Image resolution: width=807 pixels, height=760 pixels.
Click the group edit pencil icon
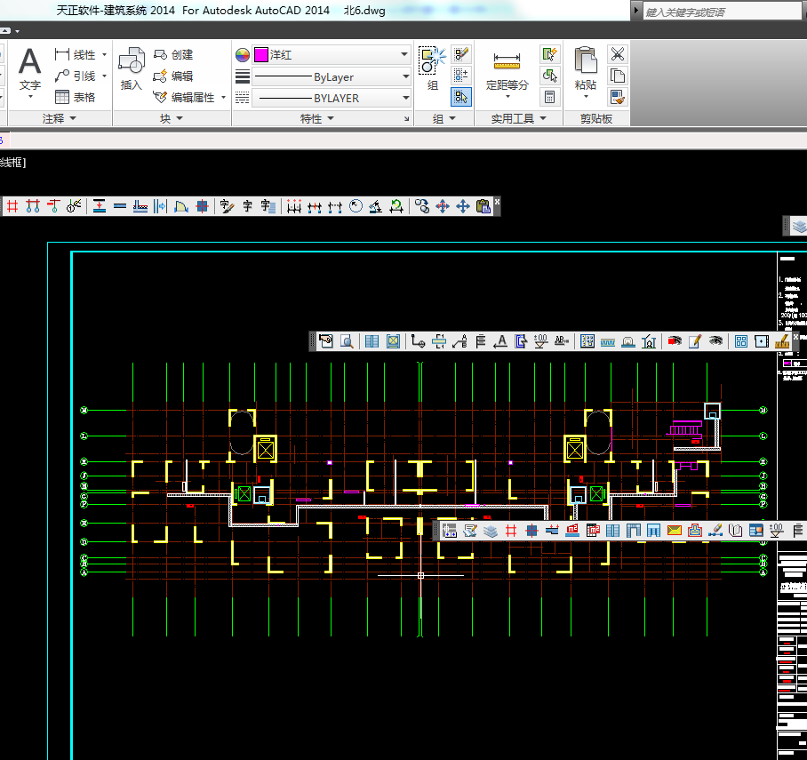(x=460, y=54)
